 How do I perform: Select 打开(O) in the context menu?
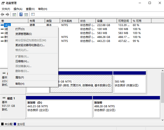pyautogui.click(x=20, y=29)
